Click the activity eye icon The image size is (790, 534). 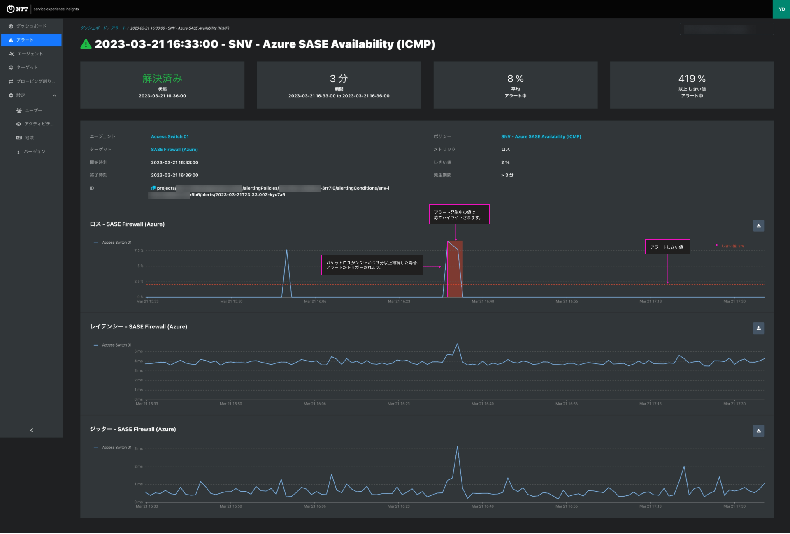click(x=19, y=124)
